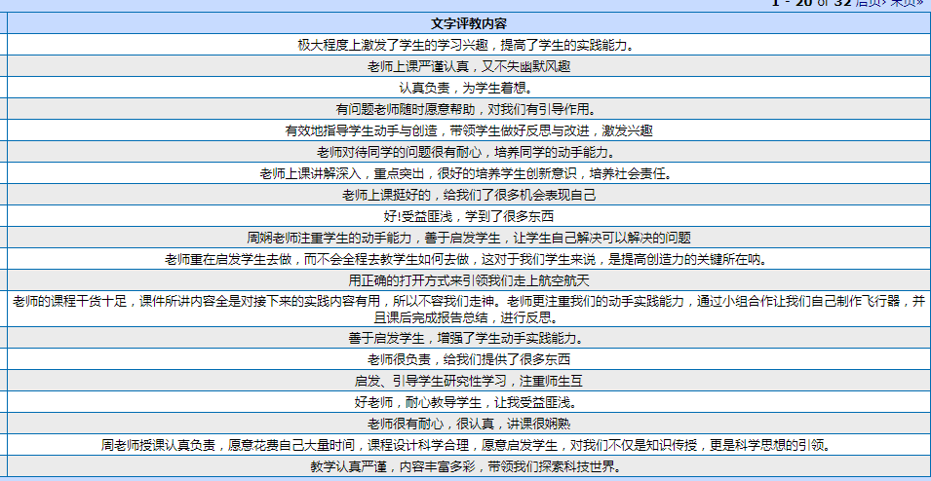The image size is (931, 481).
Task: Click the long comment 老师的课程干货十足
Action: (x=468, y=309)
